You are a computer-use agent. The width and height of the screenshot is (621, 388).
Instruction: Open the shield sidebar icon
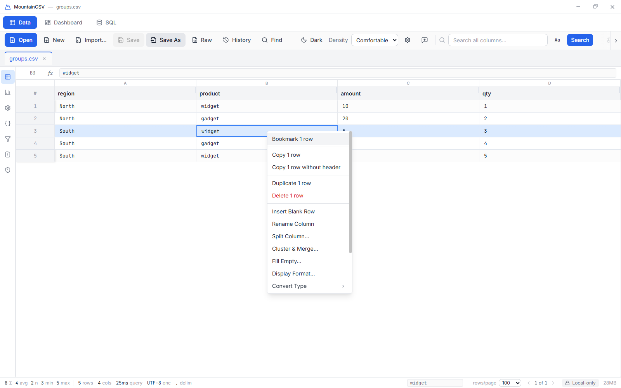coord(8,170)
